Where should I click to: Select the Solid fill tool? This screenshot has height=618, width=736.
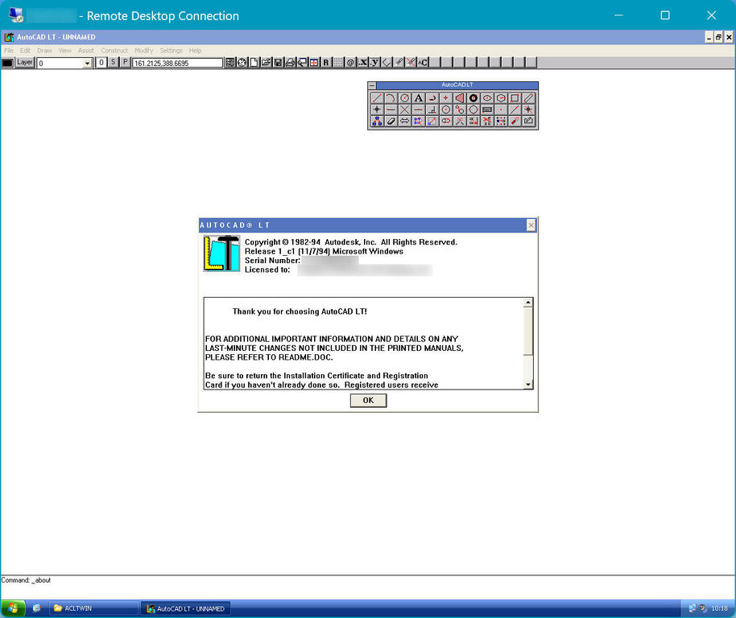(x=459, y=98)
